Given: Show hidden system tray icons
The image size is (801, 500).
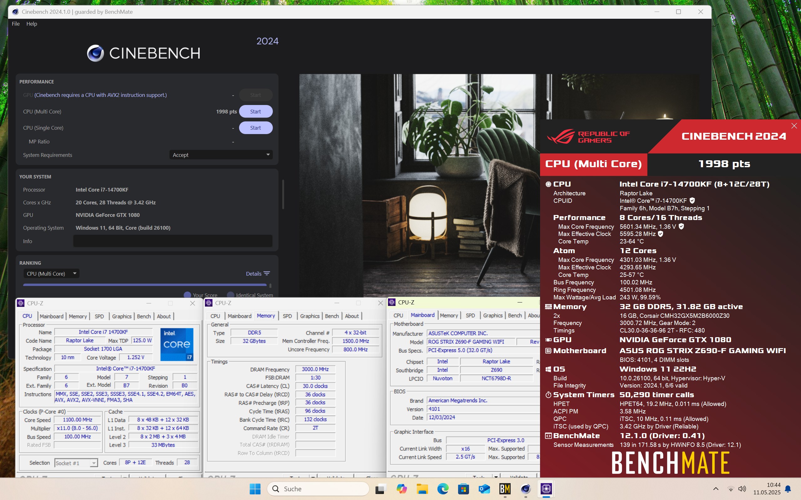Looking at the screenshot, I should coord(716,489).
